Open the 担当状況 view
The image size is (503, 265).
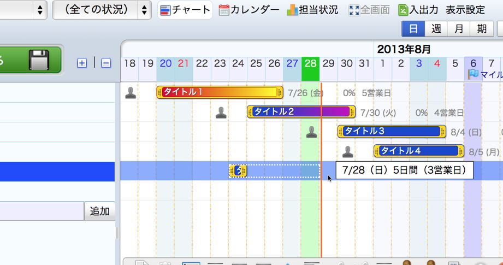312,10
